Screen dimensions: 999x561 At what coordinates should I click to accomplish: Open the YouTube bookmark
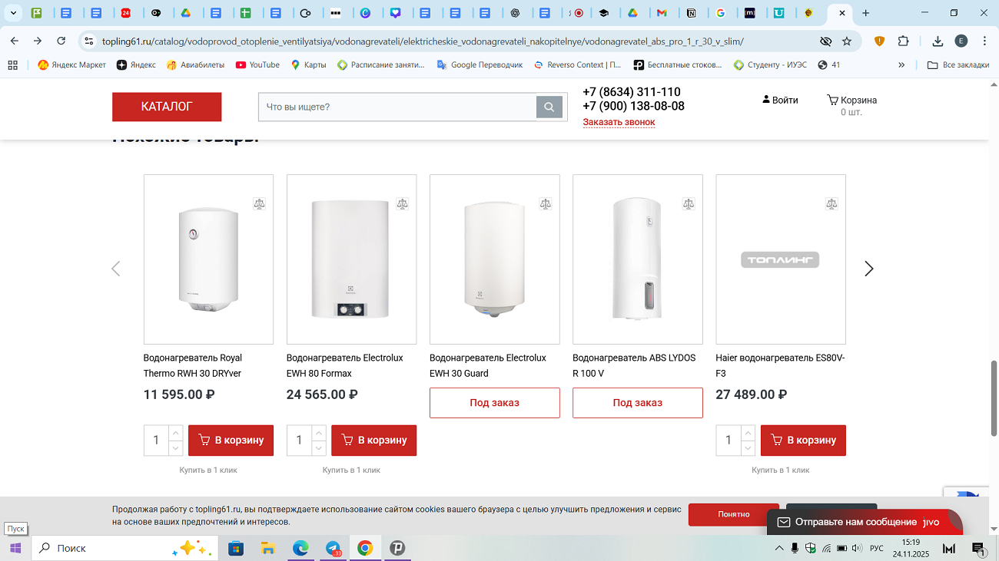257,65
